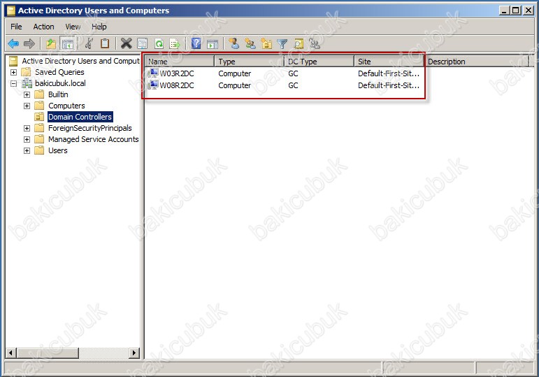The image size is (539, 377).
Task: Expand Managed Service Accounts container
Action: 27,139
